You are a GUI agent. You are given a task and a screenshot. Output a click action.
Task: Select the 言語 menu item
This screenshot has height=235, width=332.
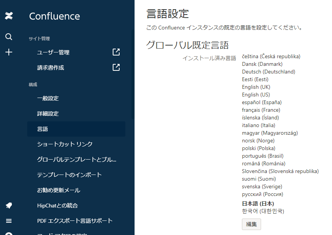(x=76, y=129)
